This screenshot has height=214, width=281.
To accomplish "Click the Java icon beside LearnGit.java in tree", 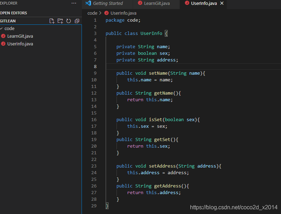I will point(3,36).
